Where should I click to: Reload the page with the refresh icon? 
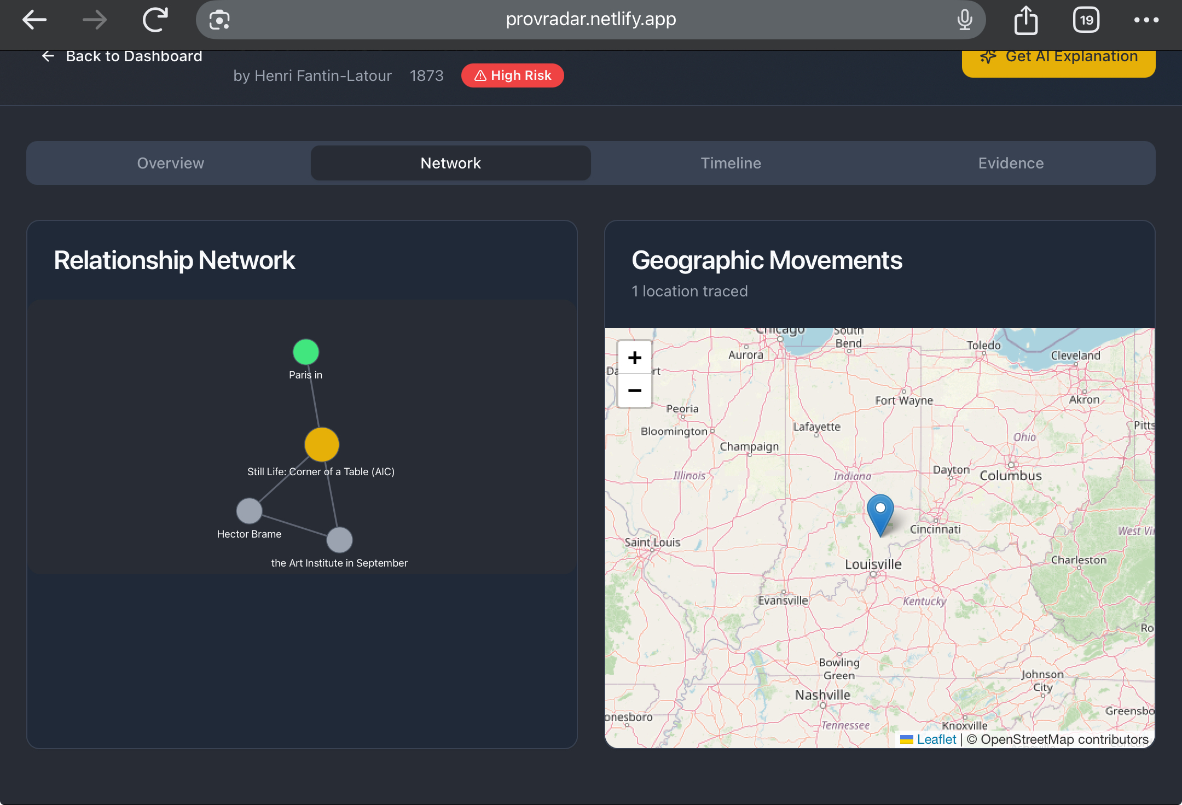155,20
